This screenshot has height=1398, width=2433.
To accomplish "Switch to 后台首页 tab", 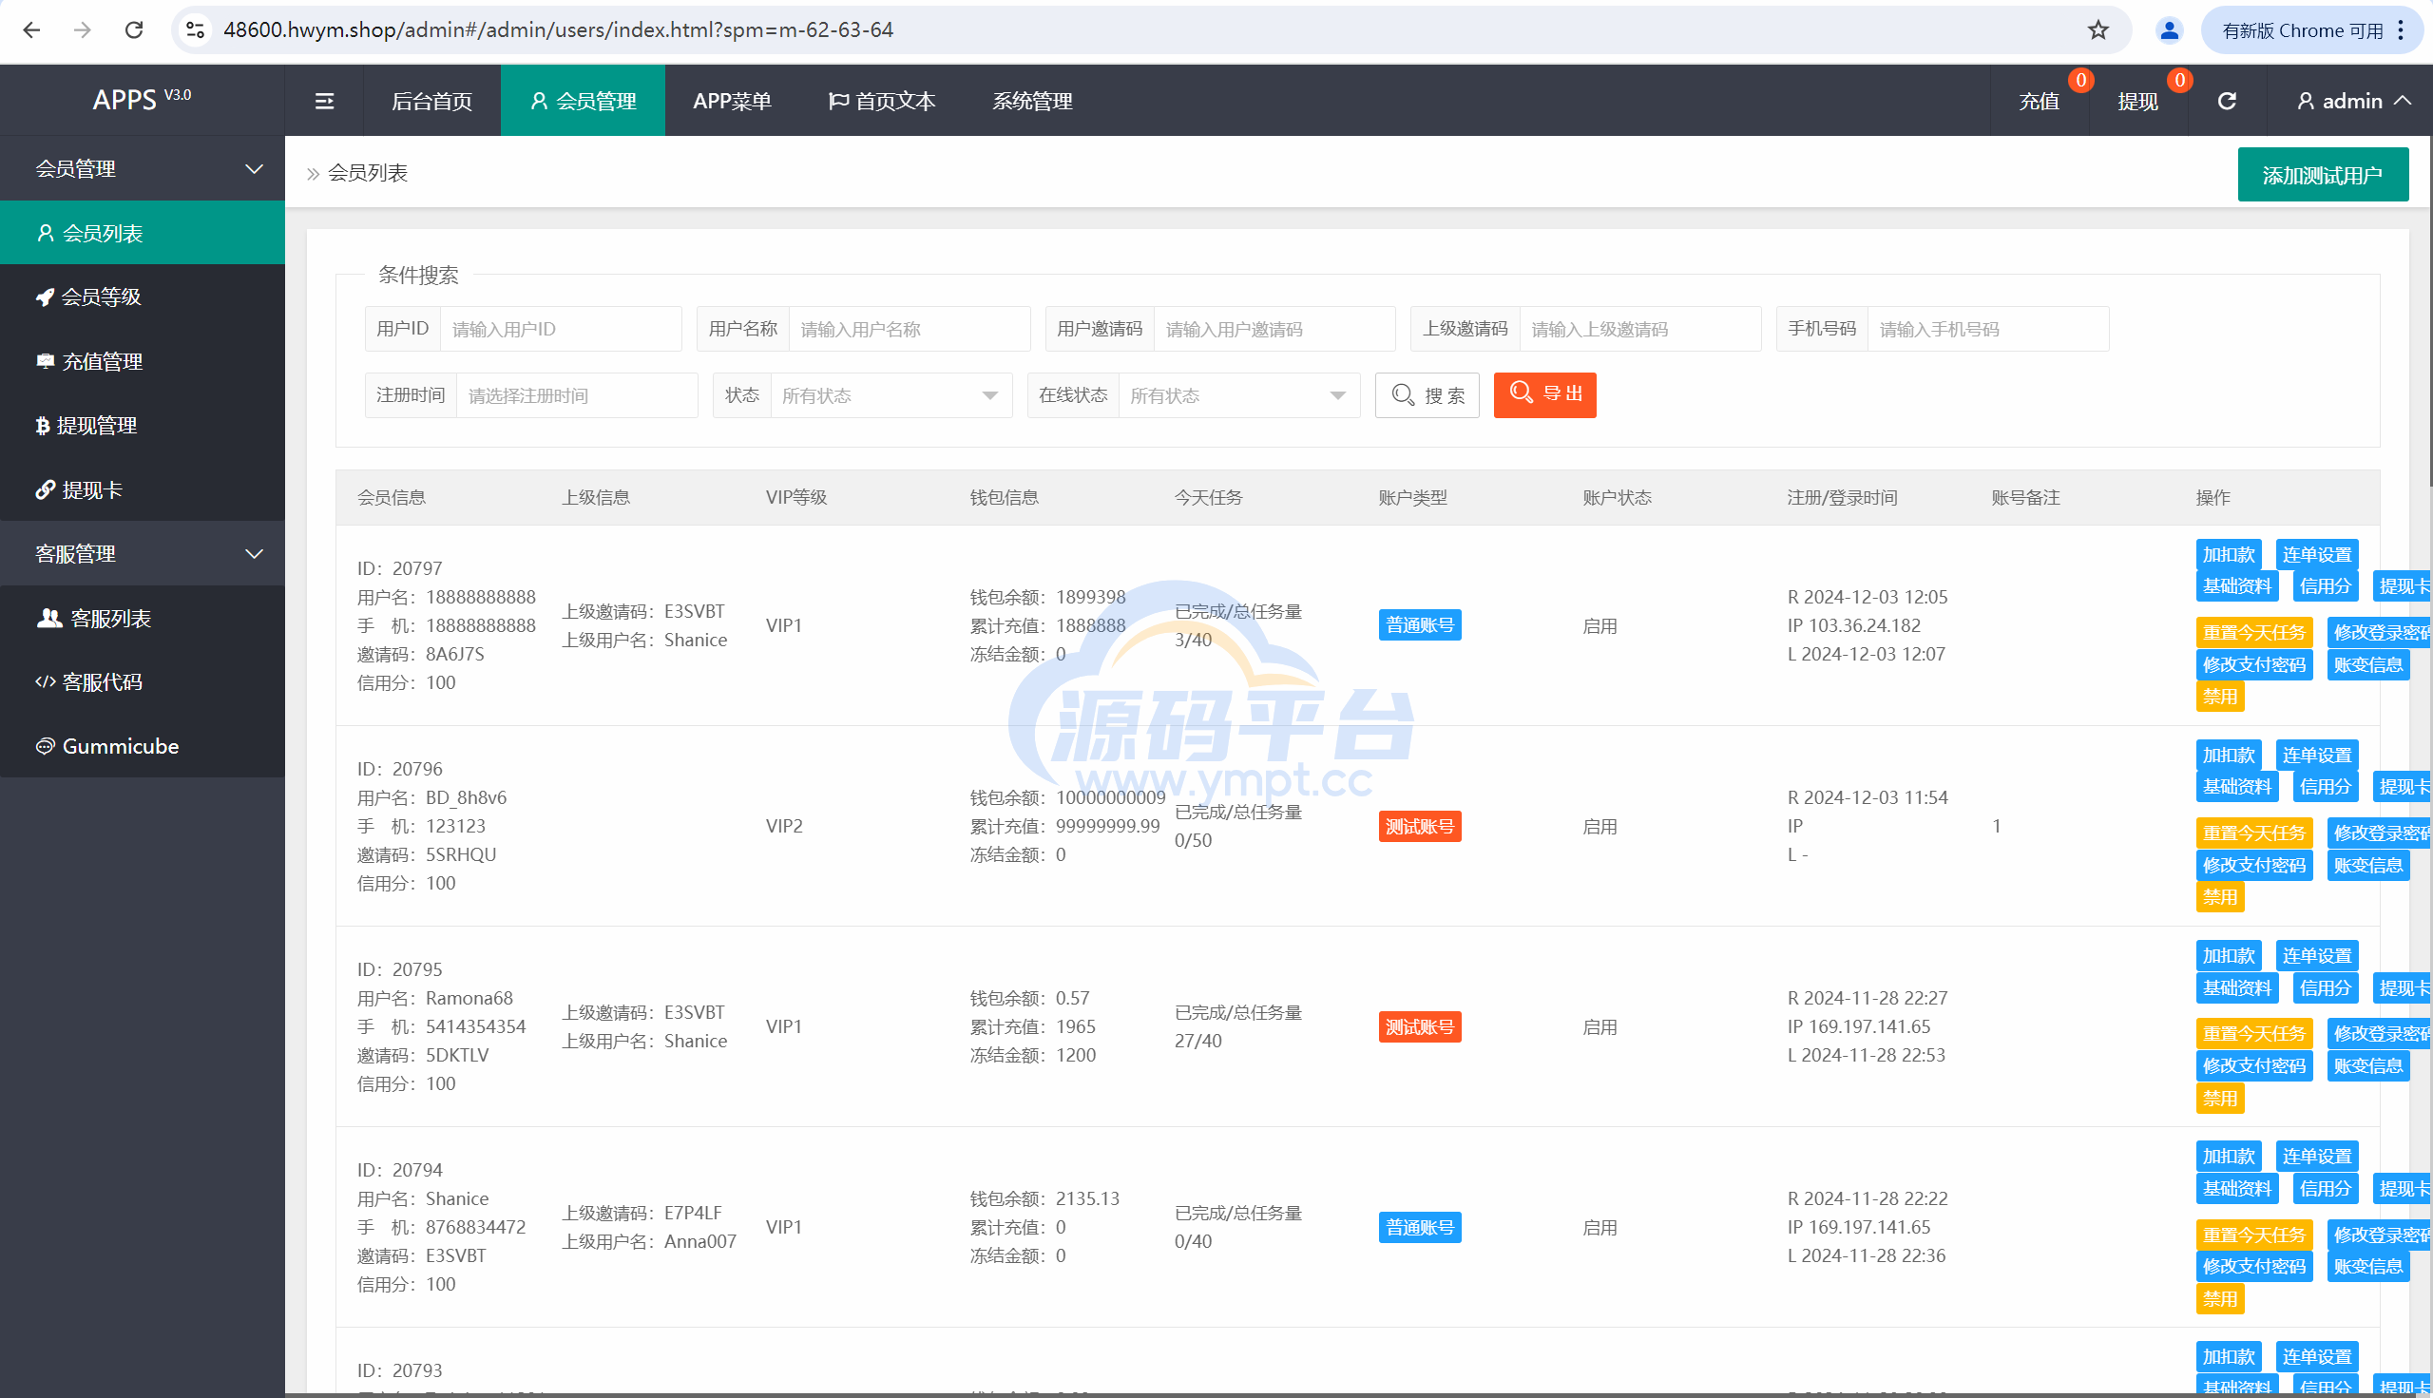I will 432,101.
